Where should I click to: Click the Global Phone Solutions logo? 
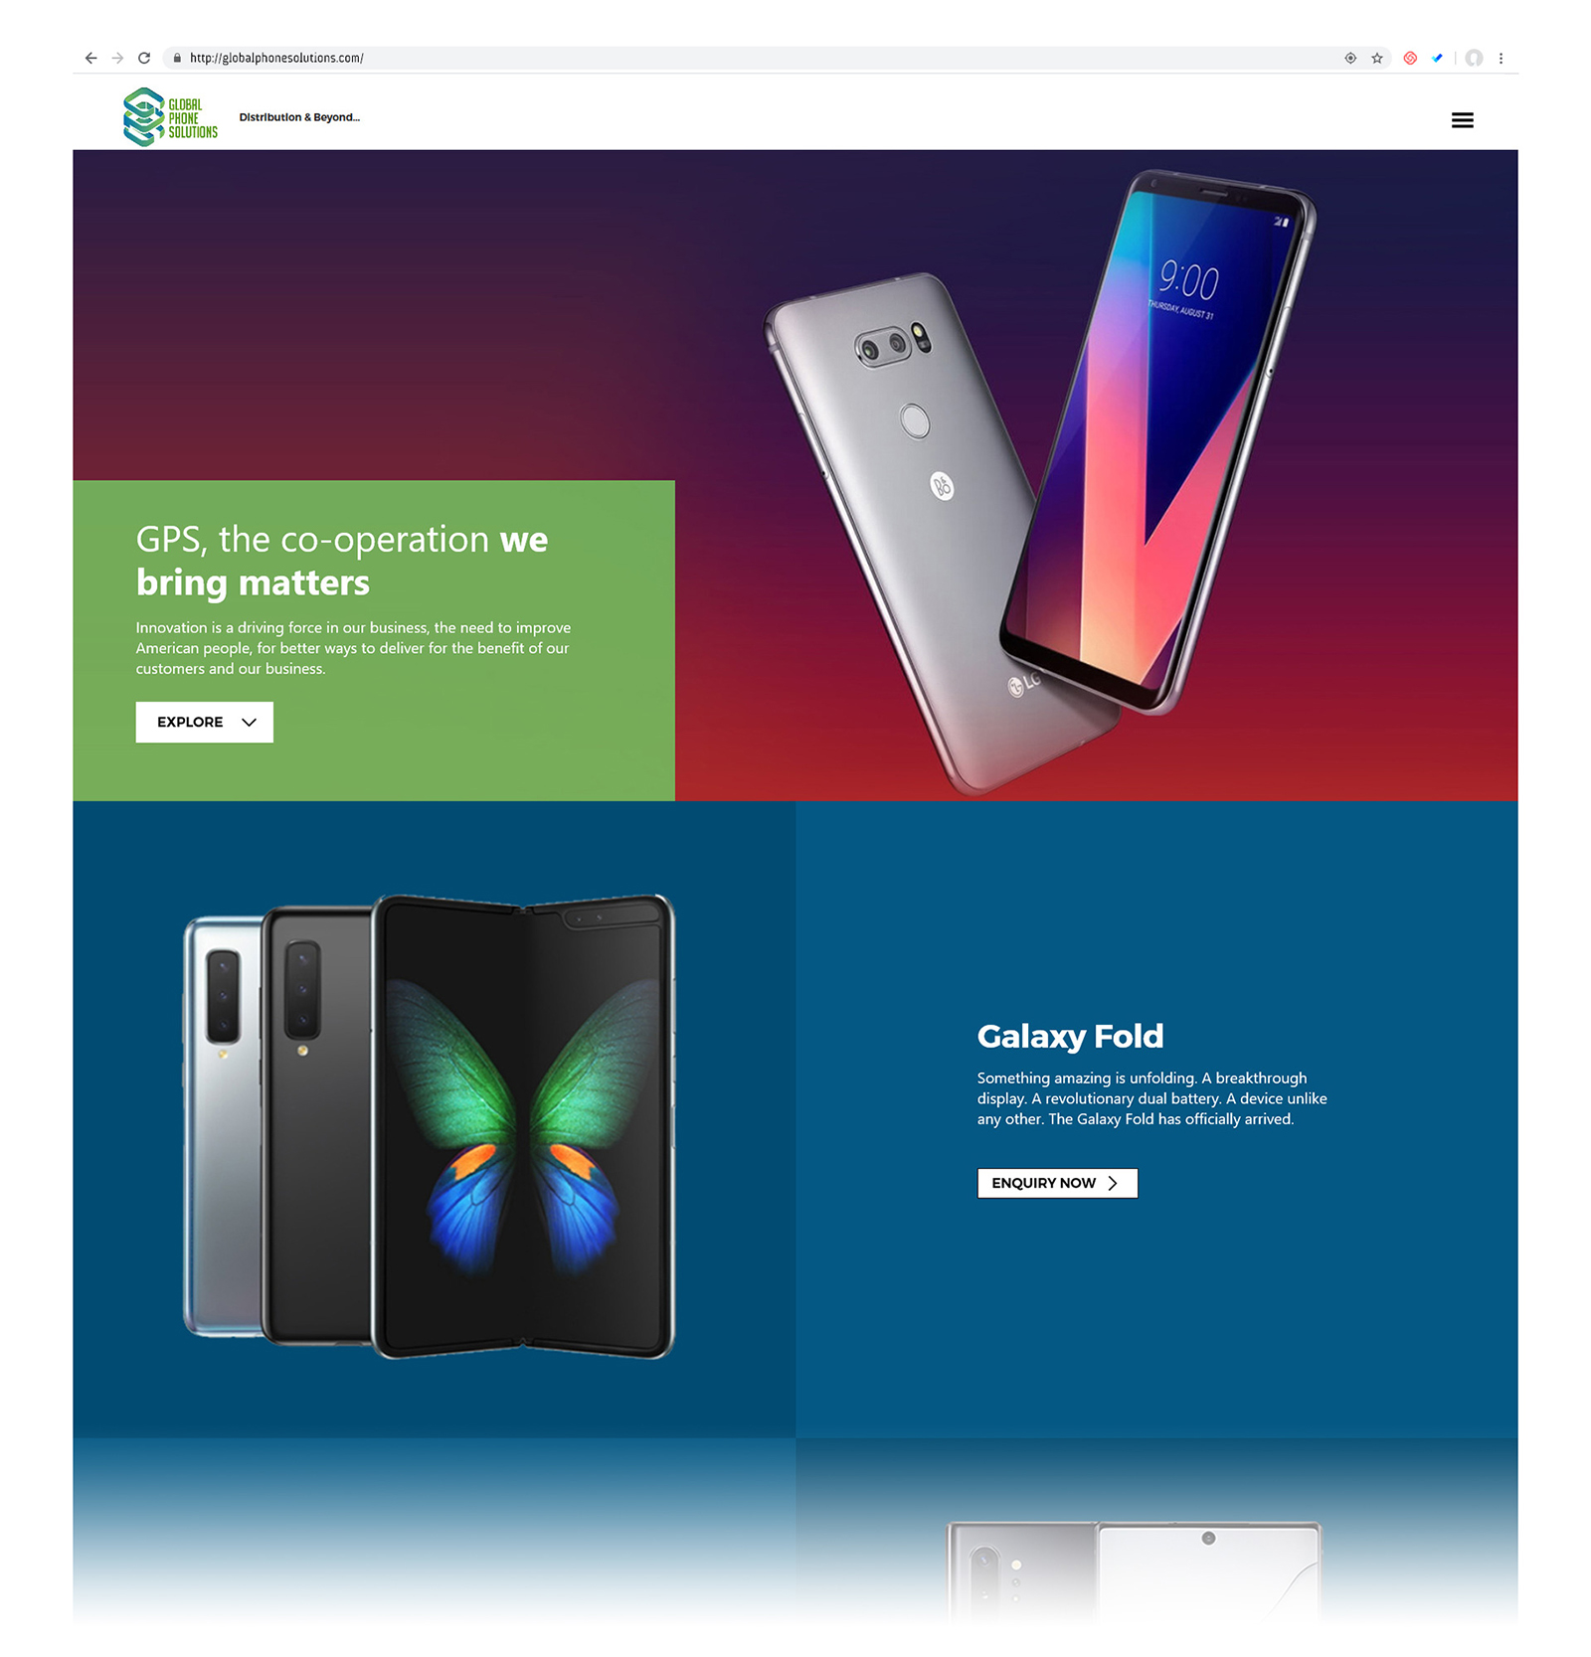pos(170,117)
